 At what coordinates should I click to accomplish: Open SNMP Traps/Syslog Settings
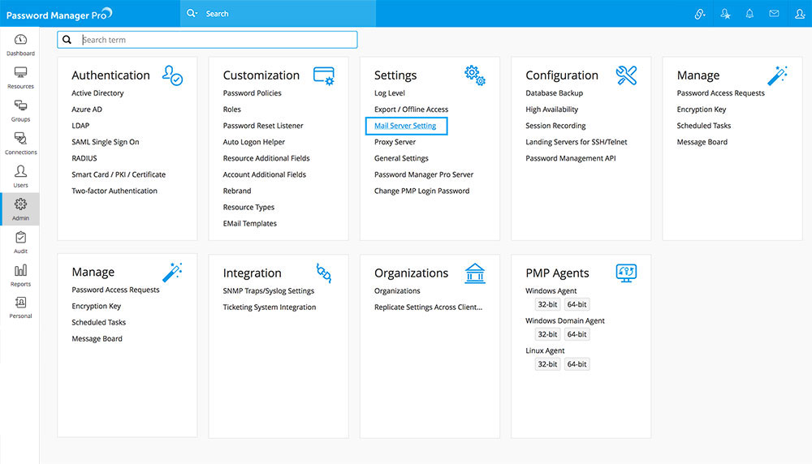tap(268, 290)
